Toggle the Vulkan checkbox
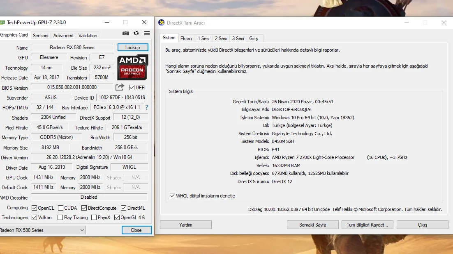 [35, 218]
